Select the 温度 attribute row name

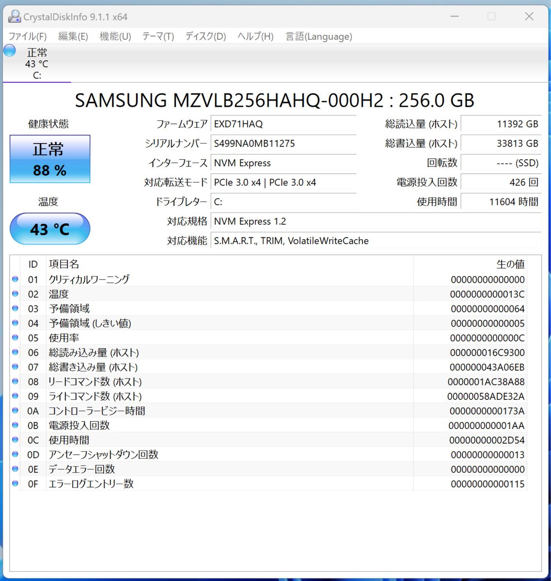tap(59, 294)
